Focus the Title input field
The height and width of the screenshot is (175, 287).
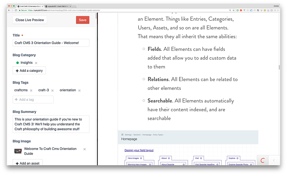point(51,43)
